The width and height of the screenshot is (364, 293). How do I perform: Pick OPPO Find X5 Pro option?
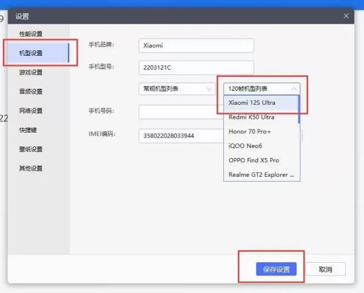pos(261,160)
